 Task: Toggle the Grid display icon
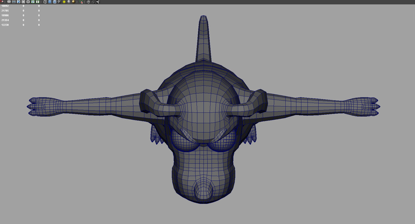point(9,2)
